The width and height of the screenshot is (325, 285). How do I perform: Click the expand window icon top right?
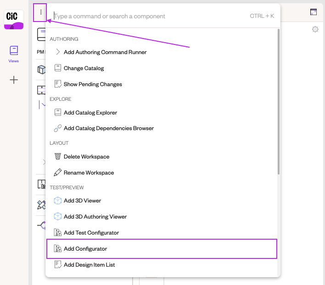click(x=314, y=12)
